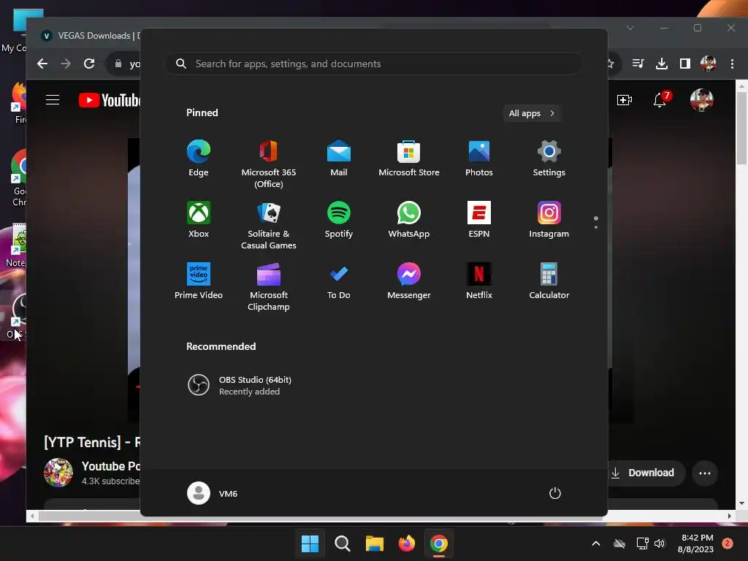Open recommended OBS Studio (64bit)

[240, 385]
